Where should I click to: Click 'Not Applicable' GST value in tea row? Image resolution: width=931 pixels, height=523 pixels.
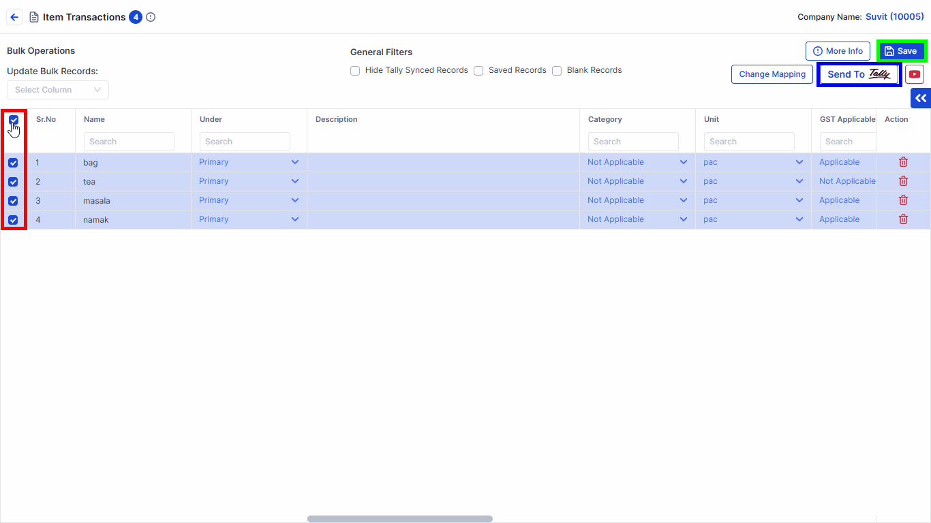(847, 181)
